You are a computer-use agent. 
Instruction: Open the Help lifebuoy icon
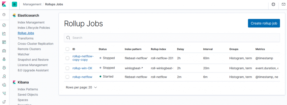pyautogui.click(x=273, y=4)
